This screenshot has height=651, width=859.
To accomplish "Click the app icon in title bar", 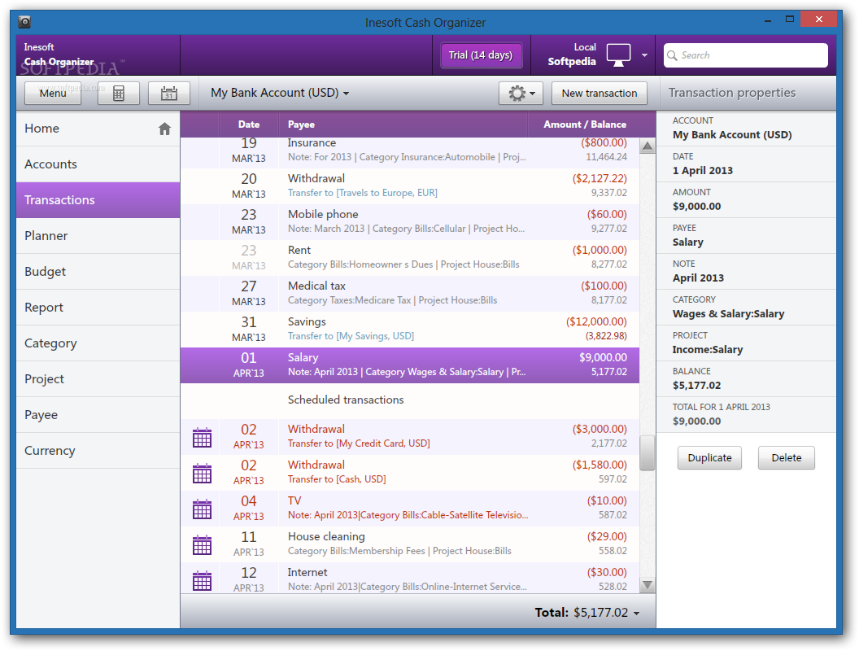I will 24,22.
